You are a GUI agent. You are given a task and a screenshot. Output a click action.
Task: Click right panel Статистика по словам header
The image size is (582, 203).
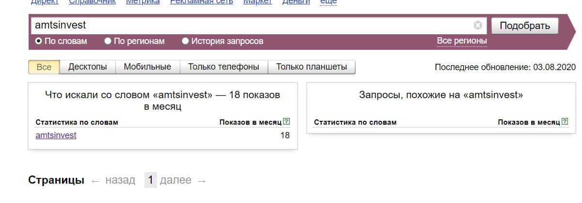point(355,122)
